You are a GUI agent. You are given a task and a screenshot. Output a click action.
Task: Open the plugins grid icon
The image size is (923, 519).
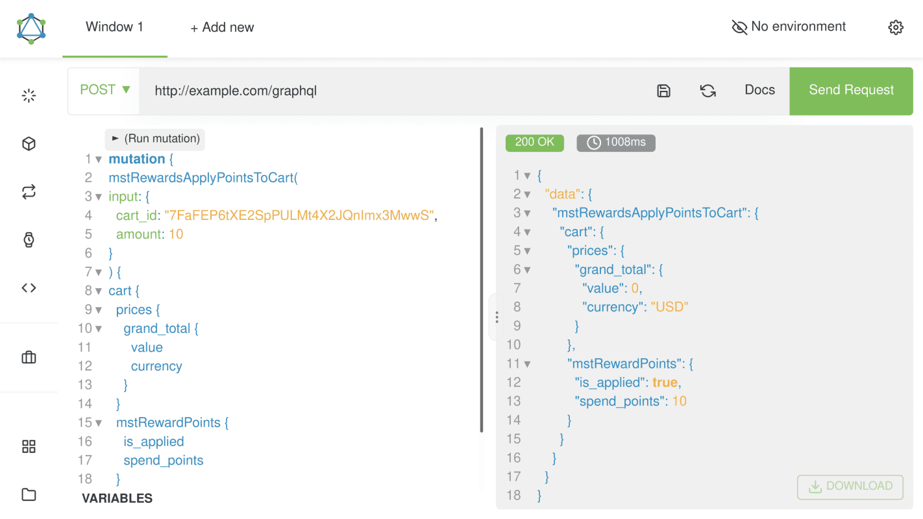(29, 446)
